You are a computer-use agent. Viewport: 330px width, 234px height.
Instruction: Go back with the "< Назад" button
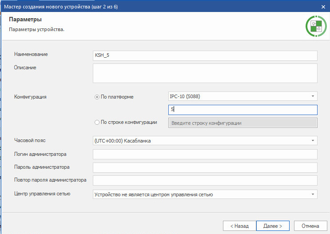point(239,226)
